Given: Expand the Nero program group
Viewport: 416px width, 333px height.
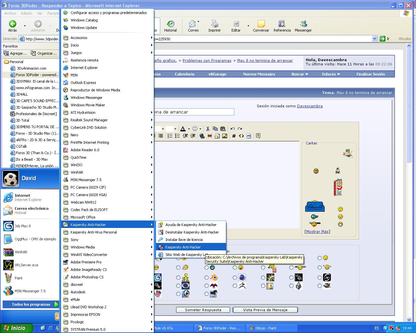Looking at the screenshot, I should 107,135.
